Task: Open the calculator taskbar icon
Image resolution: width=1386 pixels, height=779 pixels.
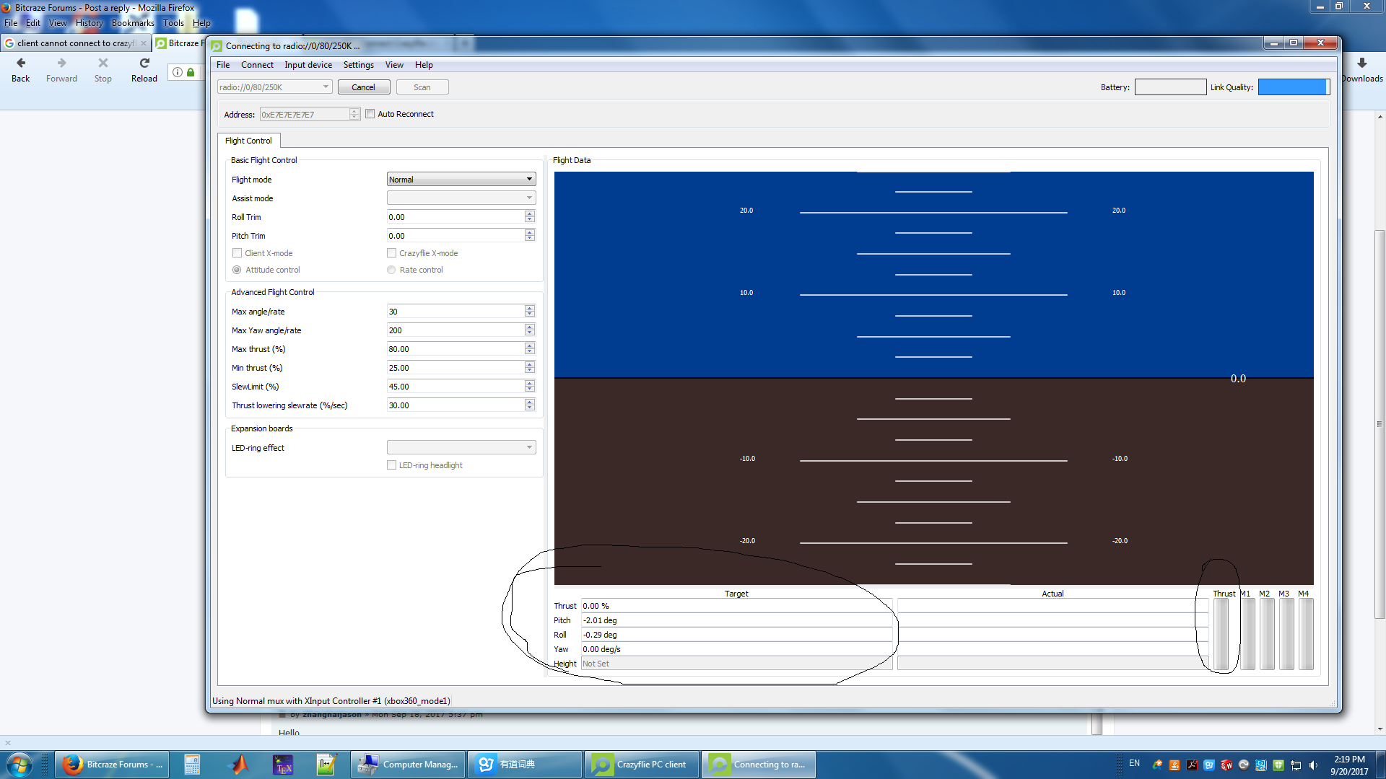Action: 192,764
